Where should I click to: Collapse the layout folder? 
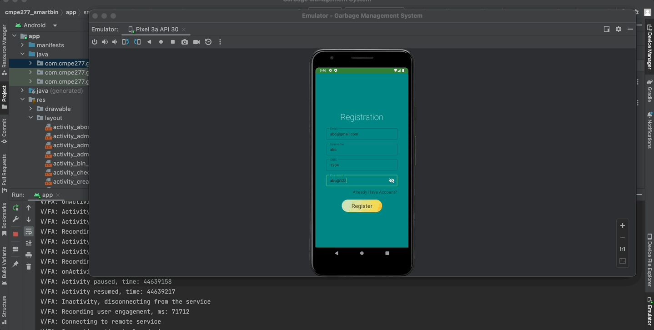coord(30,118)
